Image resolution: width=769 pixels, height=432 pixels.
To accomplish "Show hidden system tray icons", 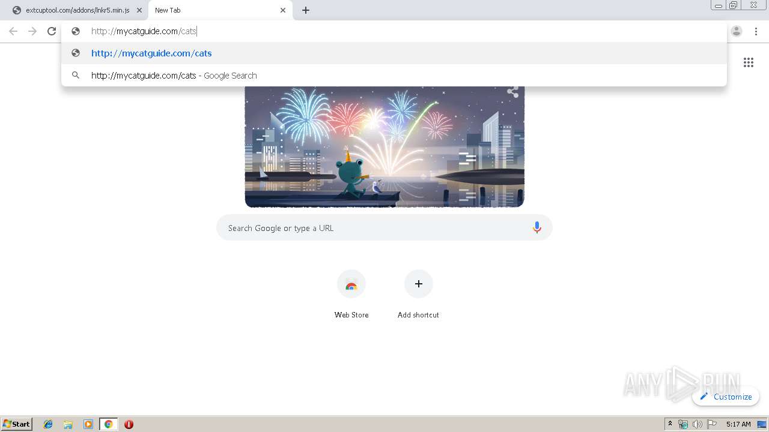I will 670,424.
